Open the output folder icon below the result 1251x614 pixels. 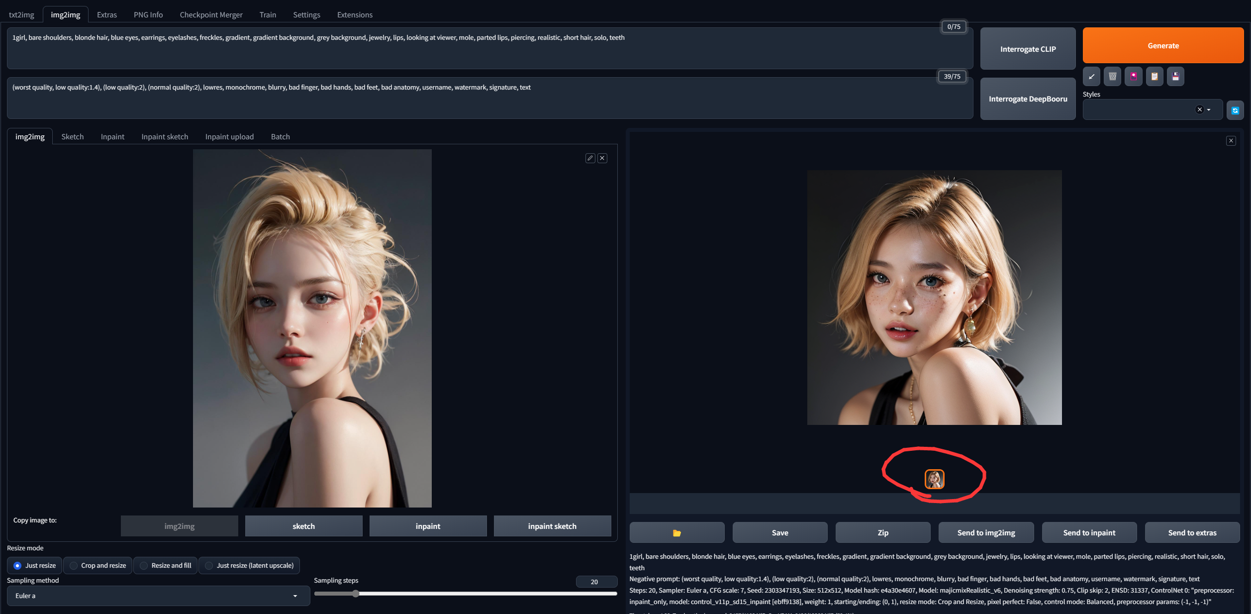coord(676,532)
